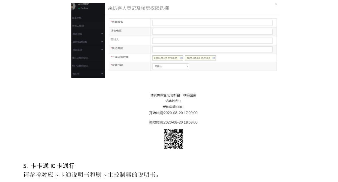Focus the 访客电话 input field
The width and height of the screenshot is (338, 182).
[x=212, y=32]
